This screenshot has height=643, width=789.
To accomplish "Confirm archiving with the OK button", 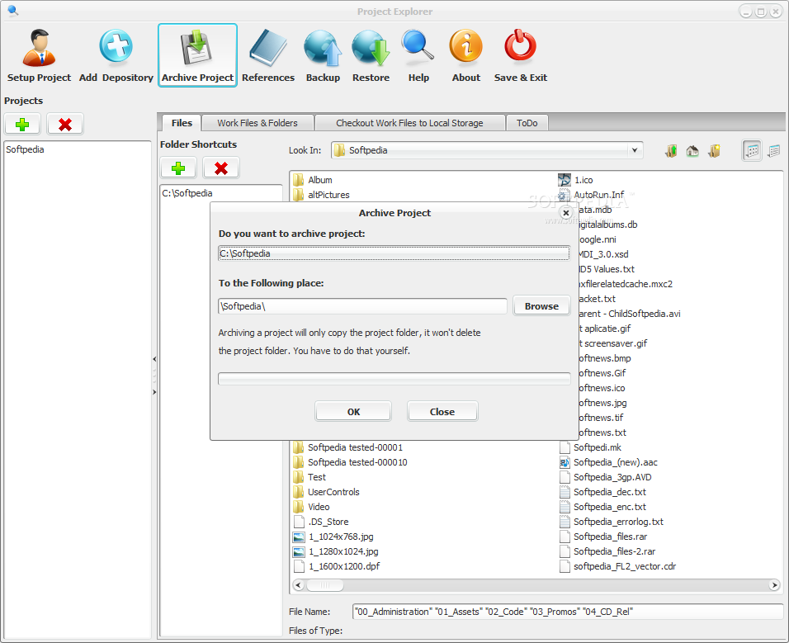I will click(x=353, y=412).
